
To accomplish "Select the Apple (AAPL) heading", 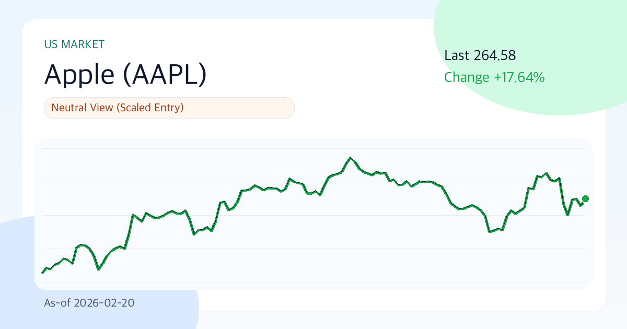I will point(125,75).
